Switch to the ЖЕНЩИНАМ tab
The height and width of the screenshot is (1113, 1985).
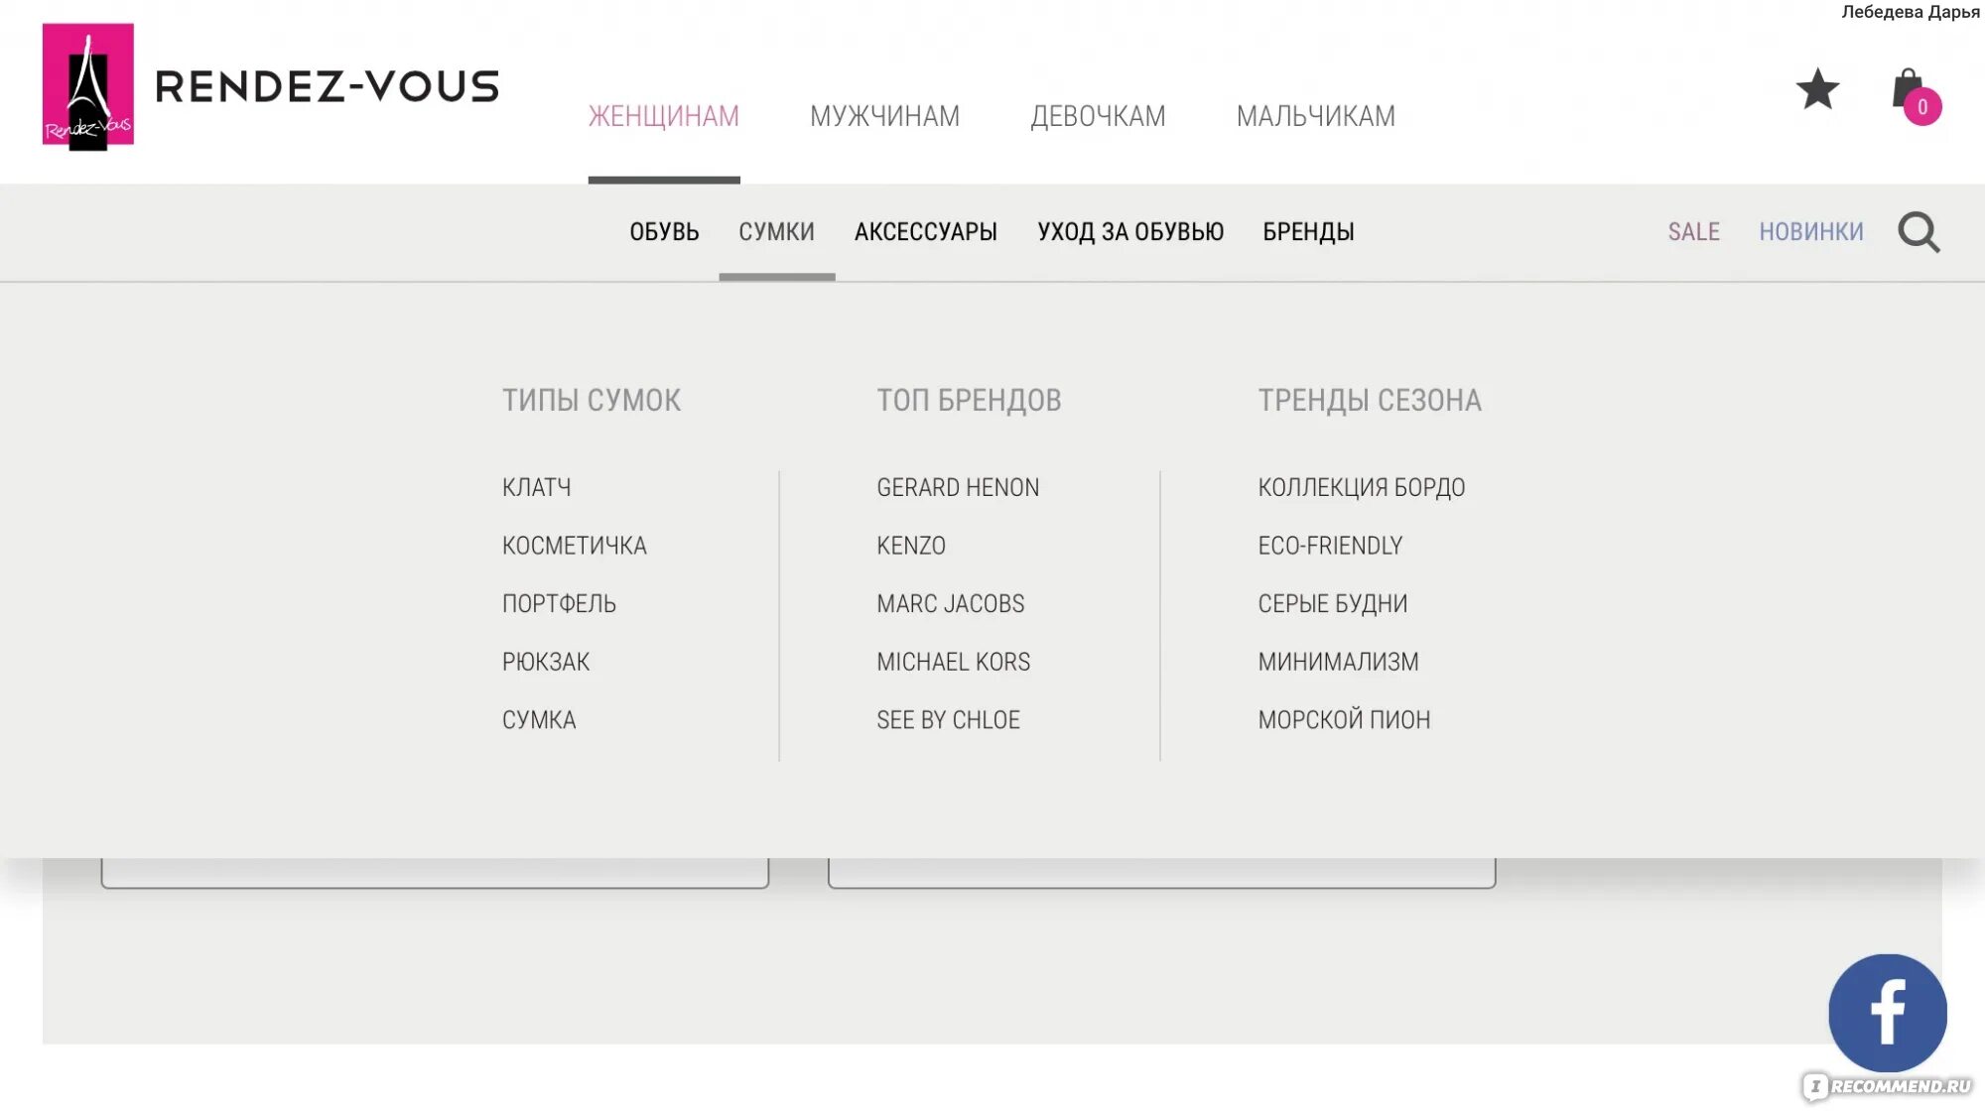663,117
